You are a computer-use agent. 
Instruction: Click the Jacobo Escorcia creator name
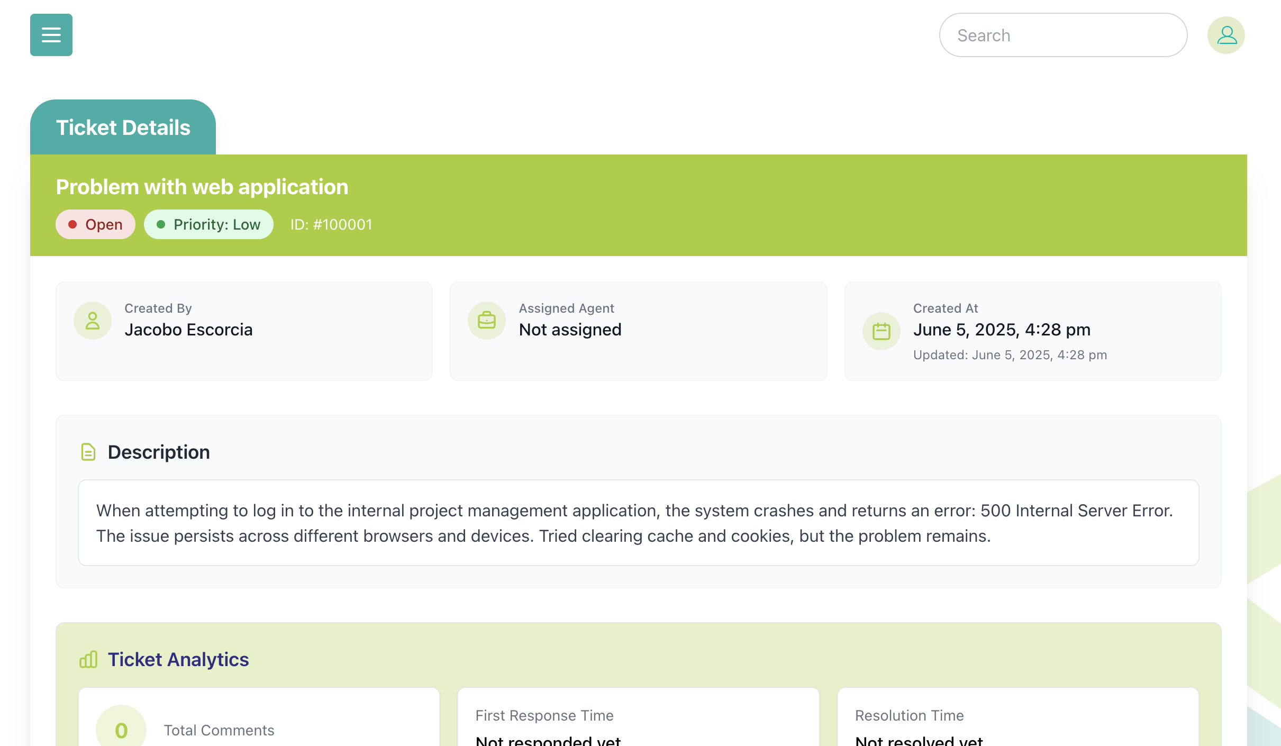pyautogui.click(x=188, y=330)
